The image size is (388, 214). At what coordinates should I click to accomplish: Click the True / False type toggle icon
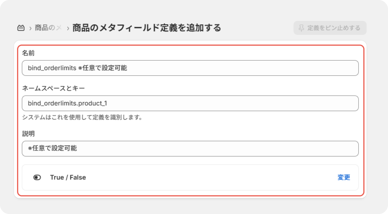(x=37, y=177)
